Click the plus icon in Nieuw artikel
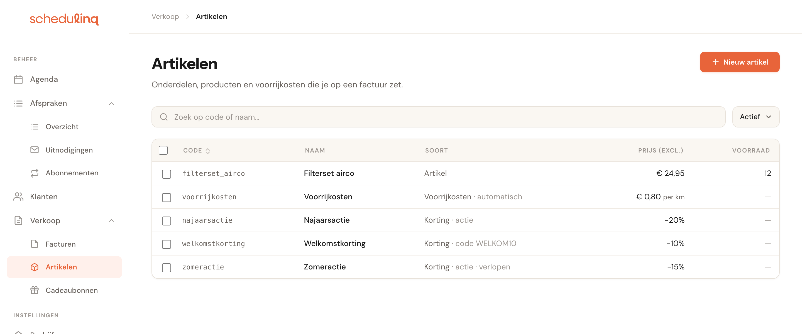The height and width of the screenshot is (334, 802). pos(715,62)
